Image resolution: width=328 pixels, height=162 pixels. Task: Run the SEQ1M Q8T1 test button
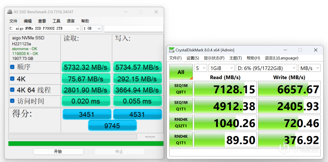(x=181, y=89)
